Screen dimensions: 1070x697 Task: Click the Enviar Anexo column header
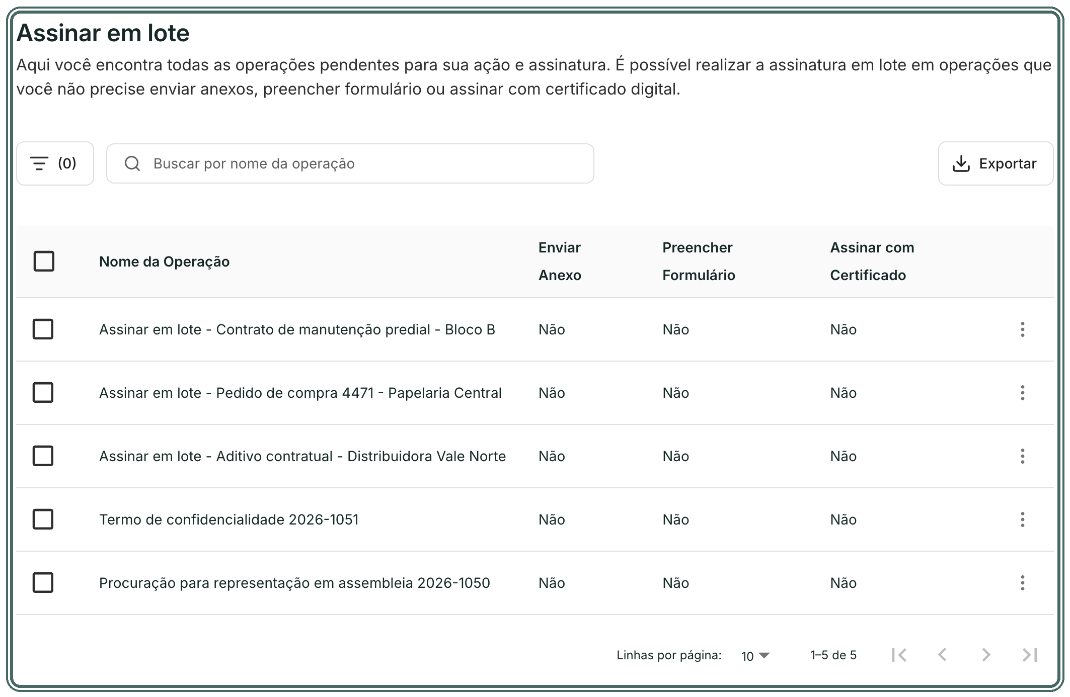coord(560,262)
